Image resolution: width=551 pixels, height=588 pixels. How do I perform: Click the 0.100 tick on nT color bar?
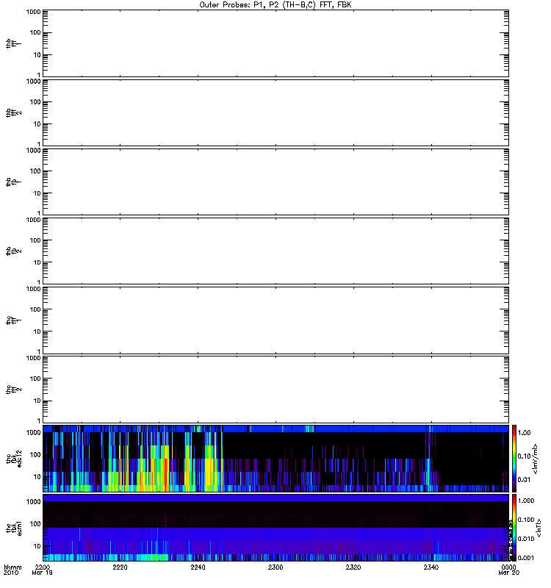pos(526,520)
